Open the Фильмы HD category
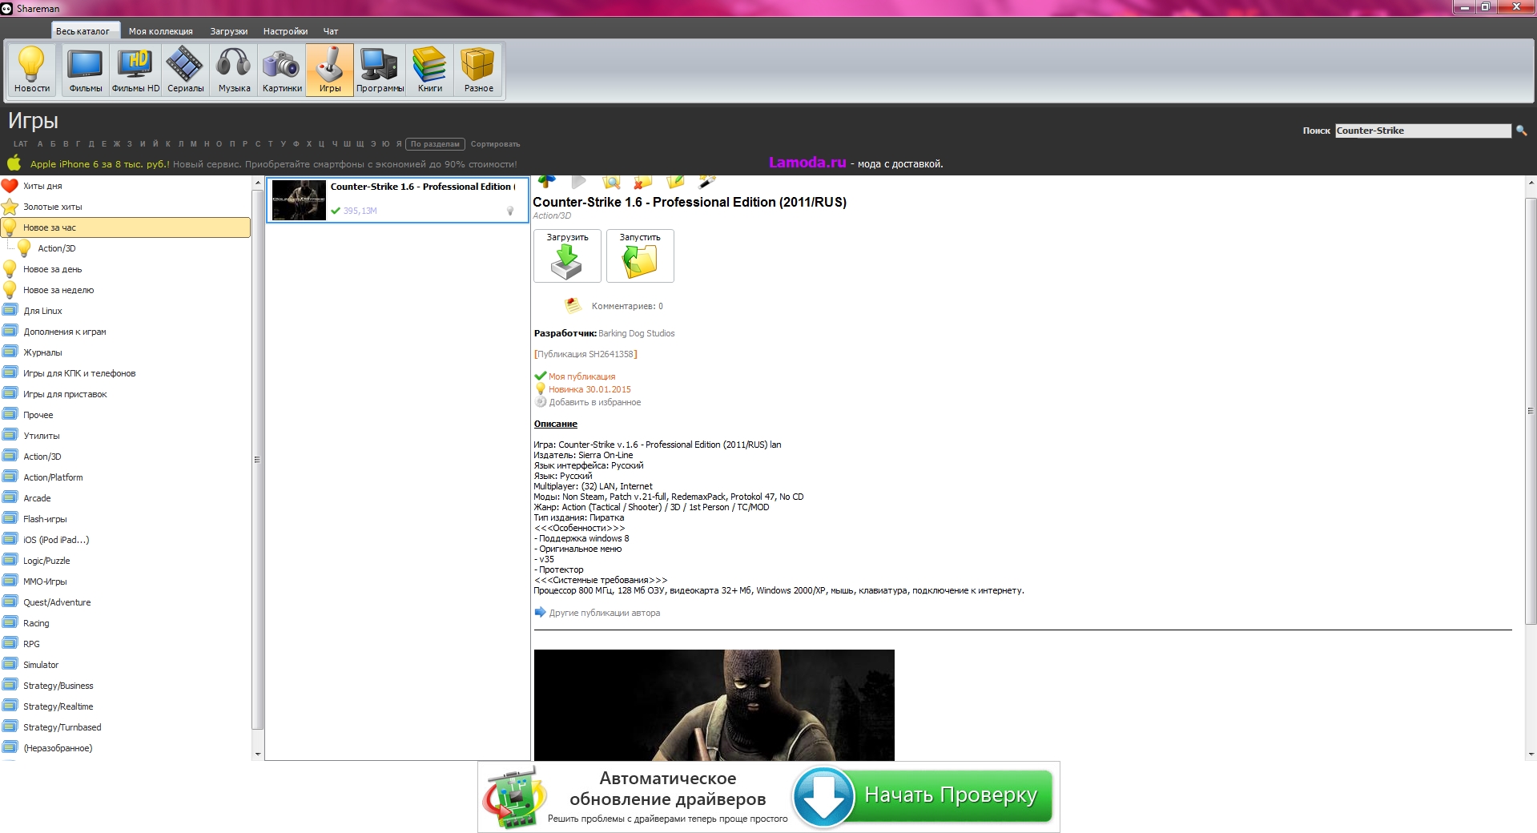Image resolution: width=1537 pixels, height=833 pixels. coord(135,70)
